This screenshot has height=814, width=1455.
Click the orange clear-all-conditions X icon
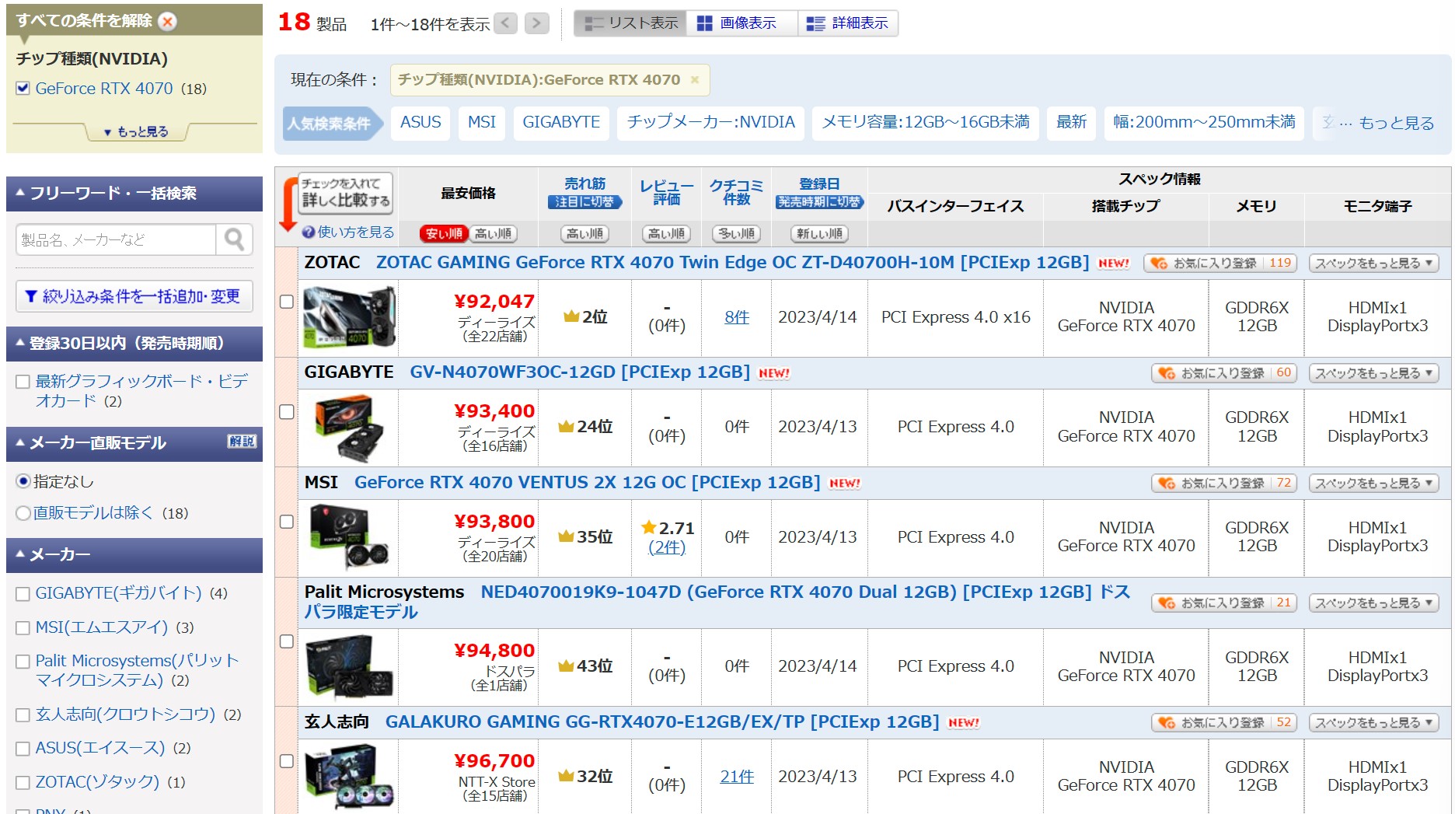[x=167, y=21]
